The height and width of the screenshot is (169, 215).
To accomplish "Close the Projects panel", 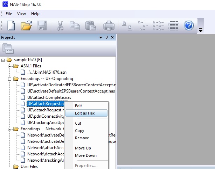I will click(112, 37).
